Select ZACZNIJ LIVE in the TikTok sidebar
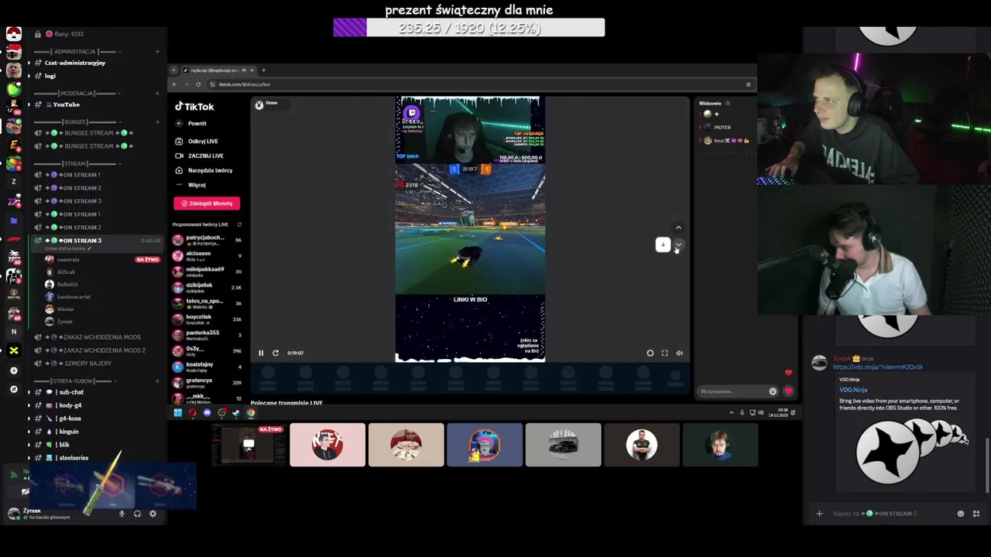Viewport: 991px width, 557px height. pos(200,155)
